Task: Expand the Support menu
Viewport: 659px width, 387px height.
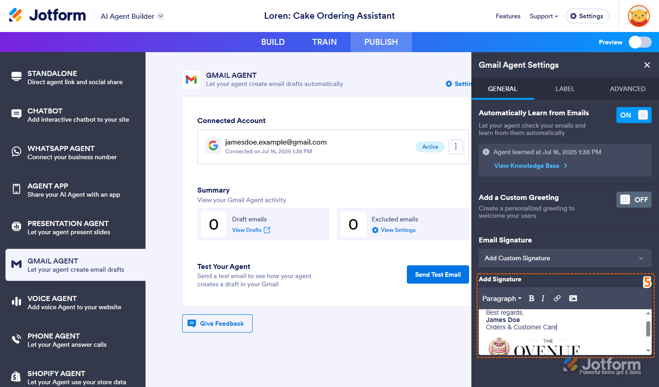Action: coord(544,16)
